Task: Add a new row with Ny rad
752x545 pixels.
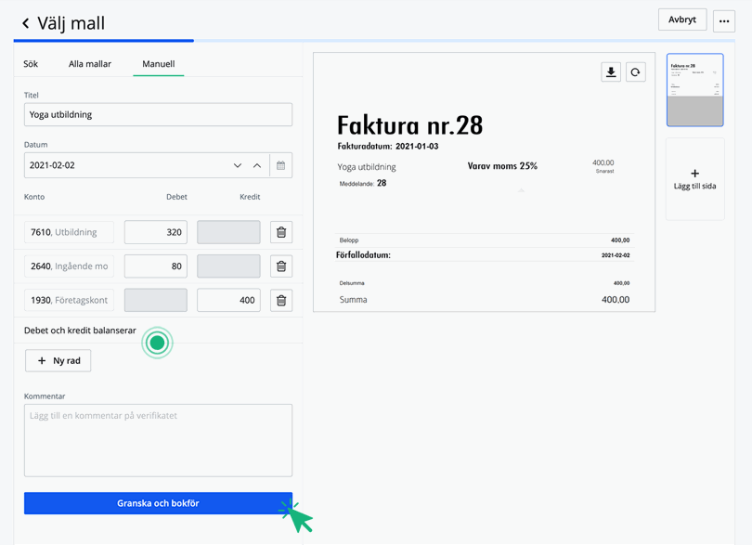Action: (x=58, y=360)
